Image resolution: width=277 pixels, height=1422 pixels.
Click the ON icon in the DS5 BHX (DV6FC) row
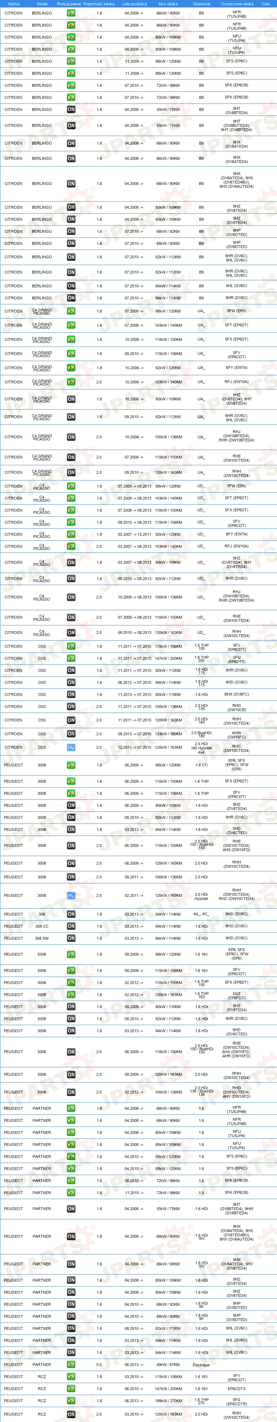click(x=71, y=695)
